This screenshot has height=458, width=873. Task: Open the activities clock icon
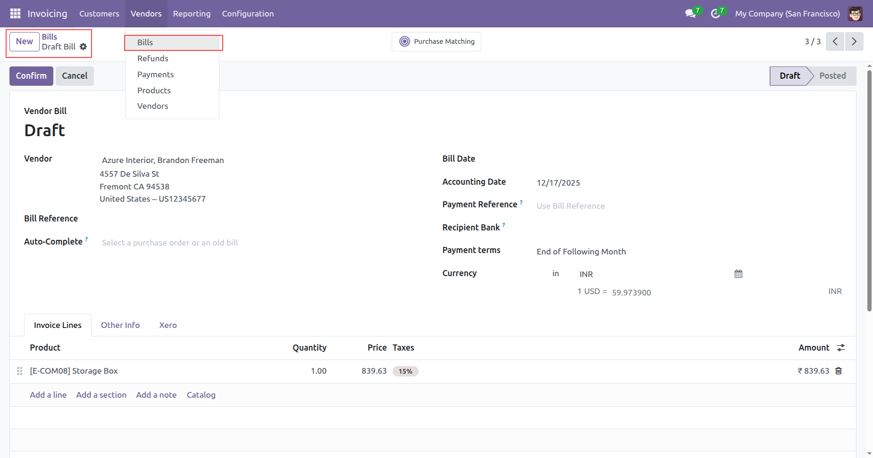tap(716, 14)
